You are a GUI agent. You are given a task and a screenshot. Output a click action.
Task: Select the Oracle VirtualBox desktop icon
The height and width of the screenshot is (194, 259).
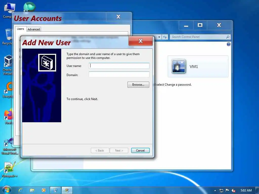coord(8,65)
